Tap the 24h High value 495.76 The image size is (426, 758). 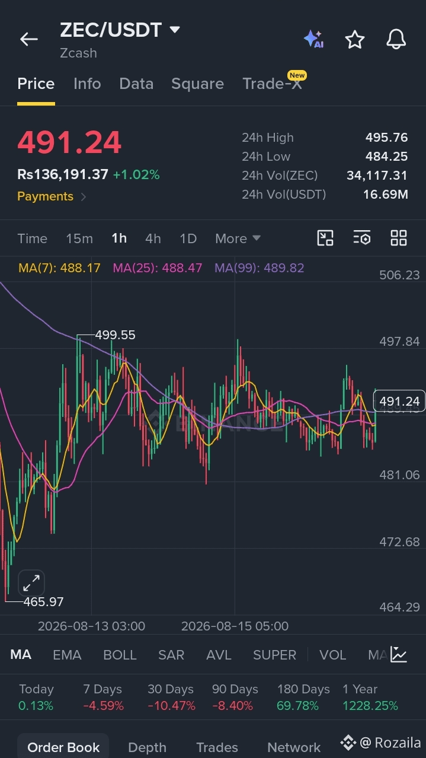(386, 138)
